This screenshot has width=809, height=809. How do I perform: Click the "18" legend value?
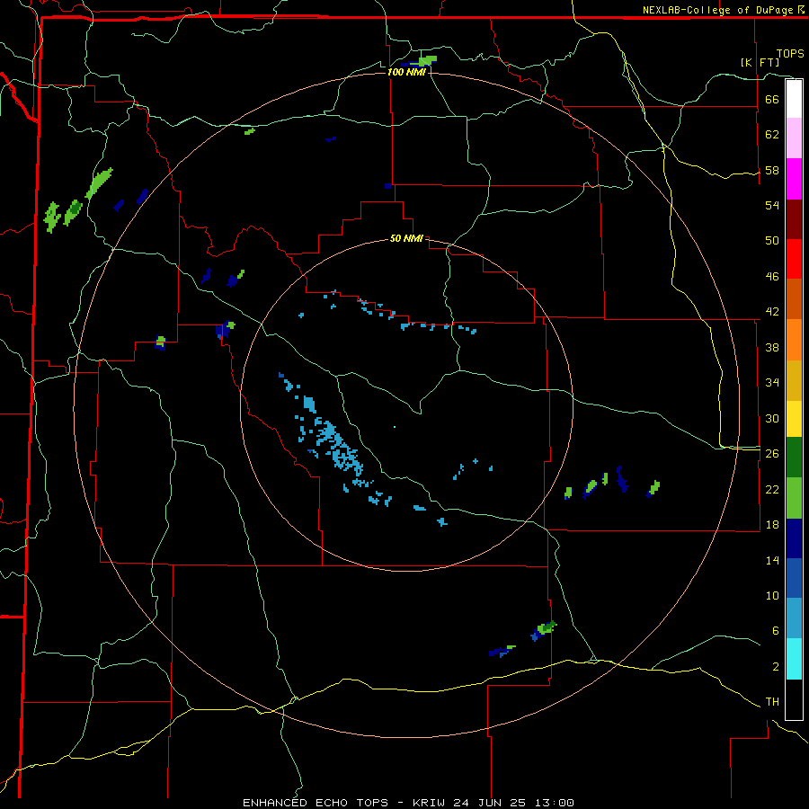pos(772,525)
